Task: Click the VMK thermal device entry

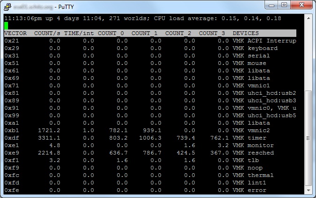Action: (x=253, y=175)
